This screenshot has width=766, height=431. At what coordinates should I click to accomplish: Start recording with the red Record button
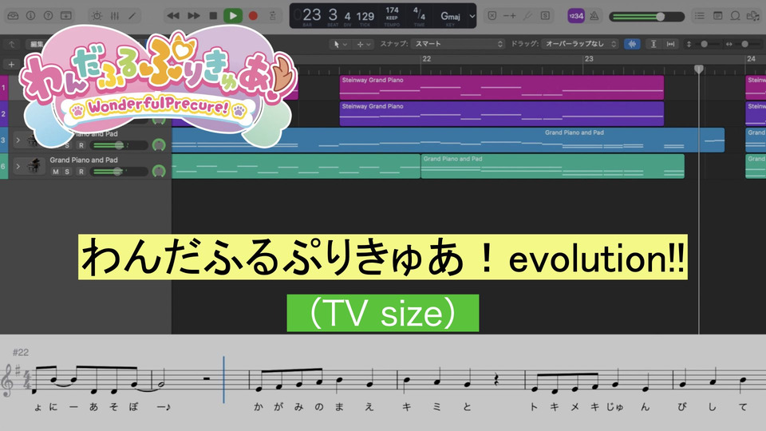(253, 16)
